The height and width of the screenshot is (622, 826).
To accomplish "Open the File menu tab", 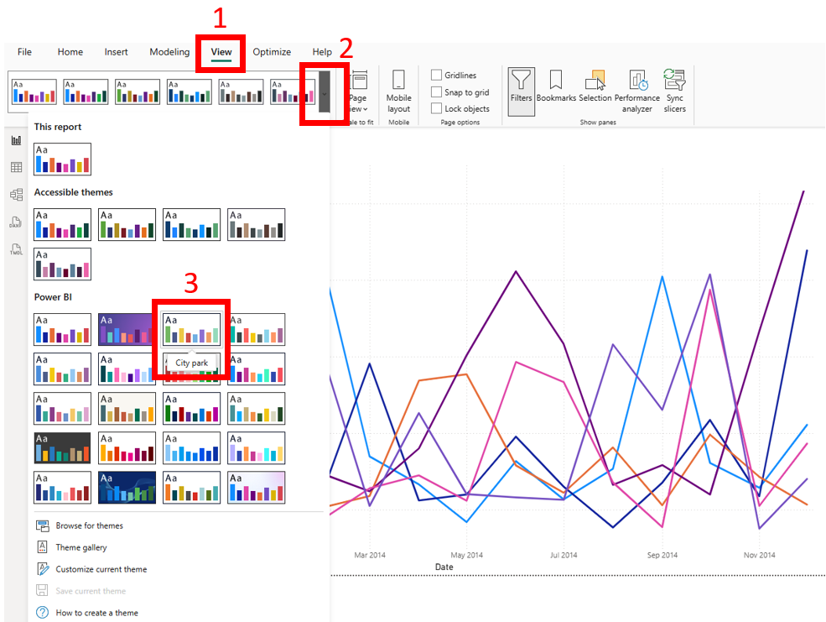I will (24, 52).
